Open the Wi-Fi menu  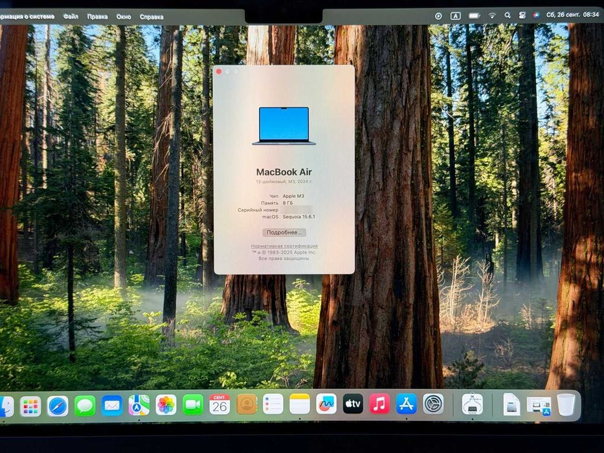(x=492, y=16)
